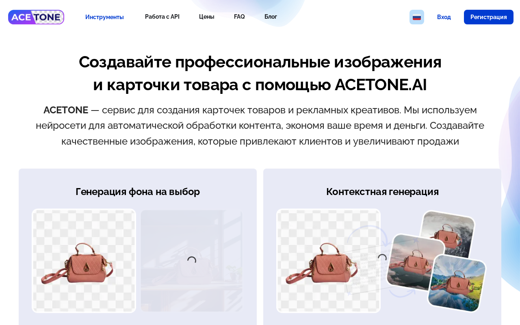520x325 pixels.
Task: Click the green valley landscape bag thumbnail
Action: coord(457,283)
